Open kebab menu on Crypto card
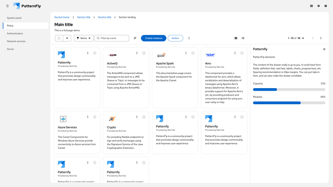The width and height of the screenshot is (333, 187). click(137, 117)
